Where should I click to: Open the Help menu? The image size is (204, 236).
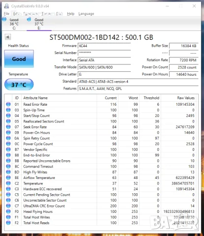click(x=71, y=14)
